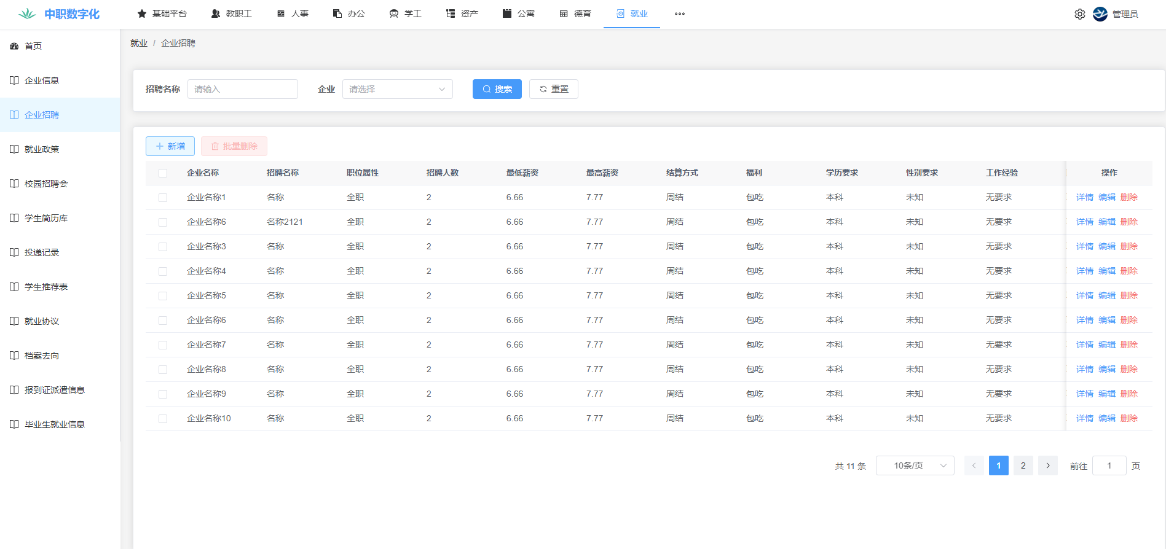Open 就业政策 in the sidebar menu
1166x549 pixels.
pos(42,149)
